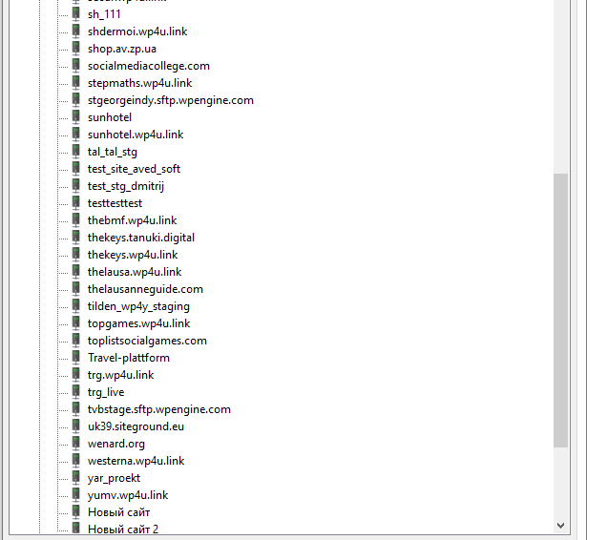607x540 pixels.
Task: Click the site list vertical scrollbar thumb
Action: [560, 310]
